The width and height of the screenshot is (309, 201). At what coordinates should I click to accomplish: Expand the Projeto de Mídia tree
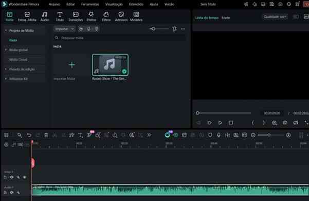6,30
